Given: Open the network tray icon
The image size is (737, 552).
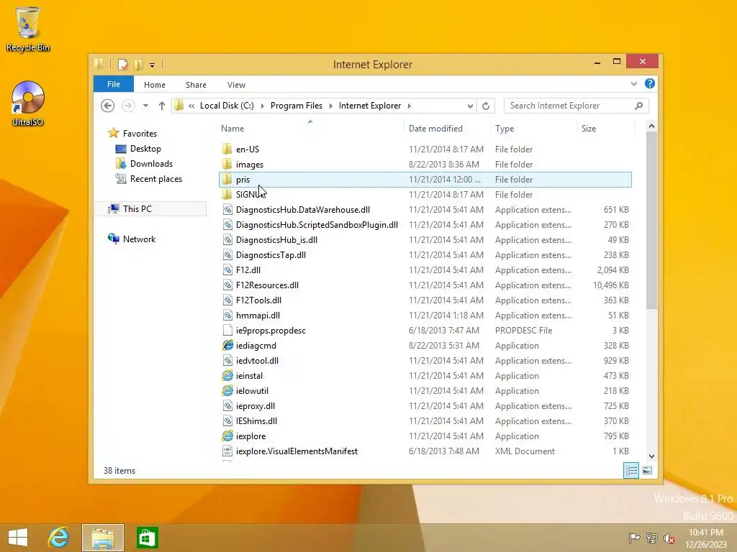Looking at the screenshot, I should click(x=652, y=538).
